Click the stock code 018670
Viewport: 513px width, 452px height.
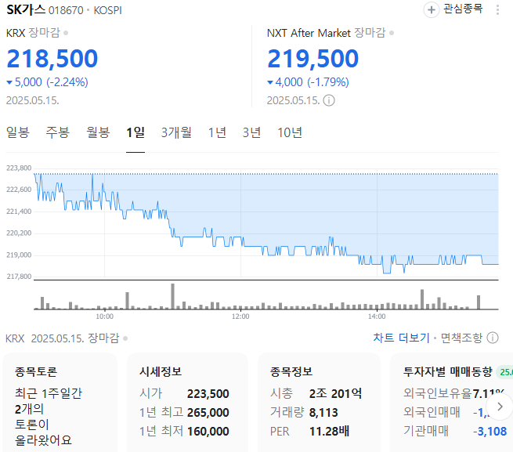[x=66, y=10]
